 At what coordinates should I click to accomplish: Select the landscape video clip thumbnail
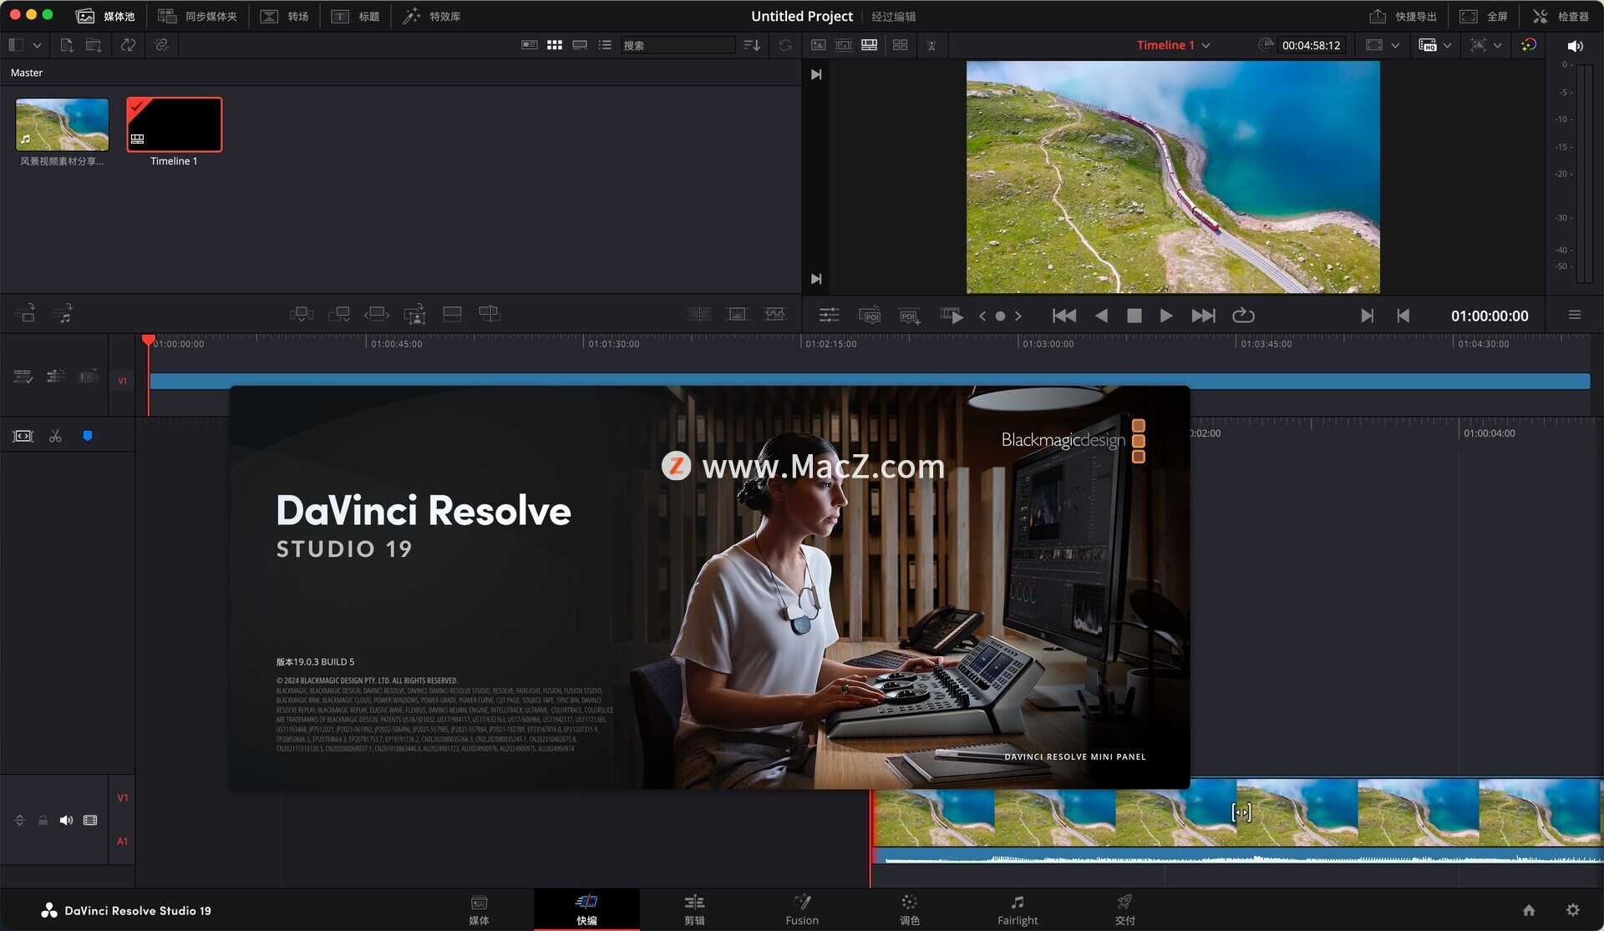tap(62, 124)
